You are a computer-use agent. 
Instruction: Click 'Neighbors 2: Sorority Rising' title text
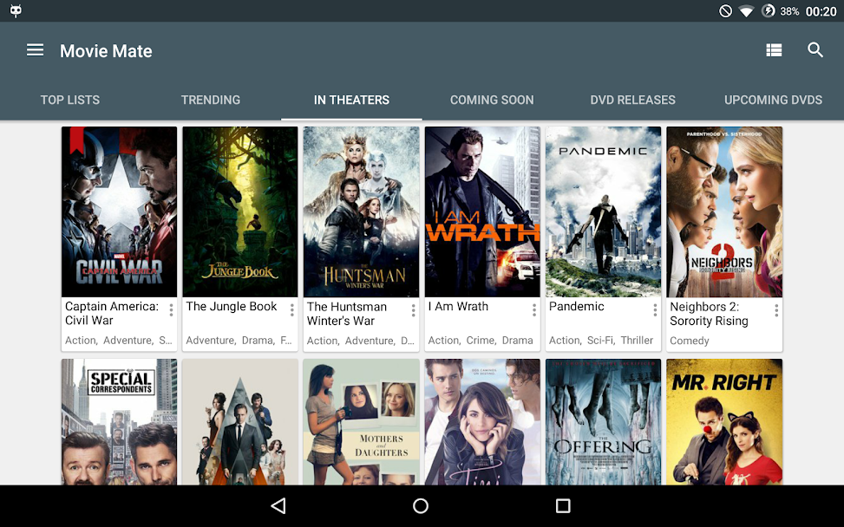click(709, 314)
